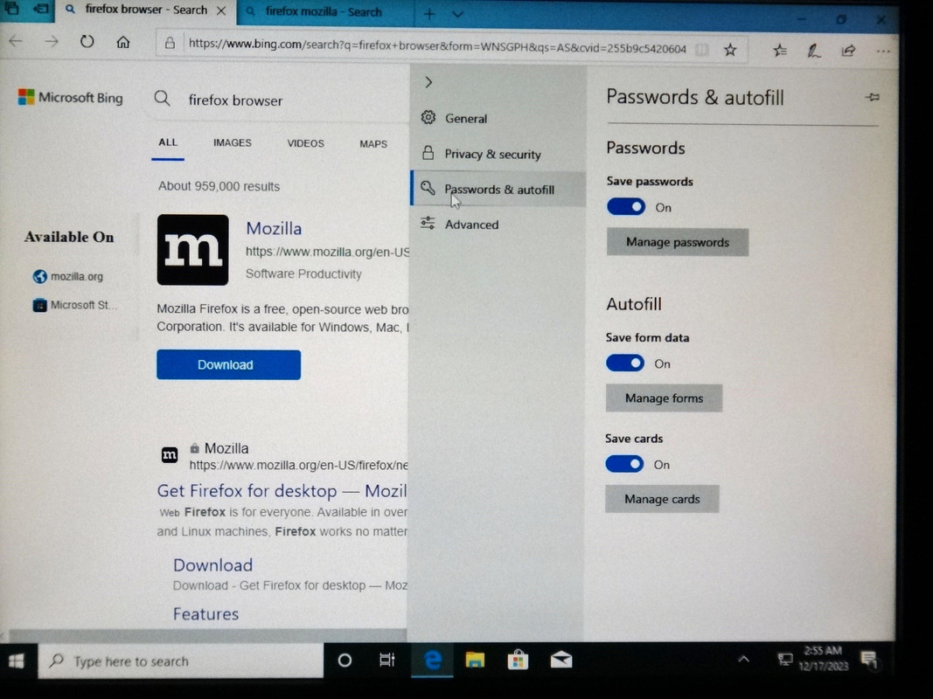The height and width of the screenshot is (699, 933).
Task: Toggle the Save form data switch
Action: [625, 363]
